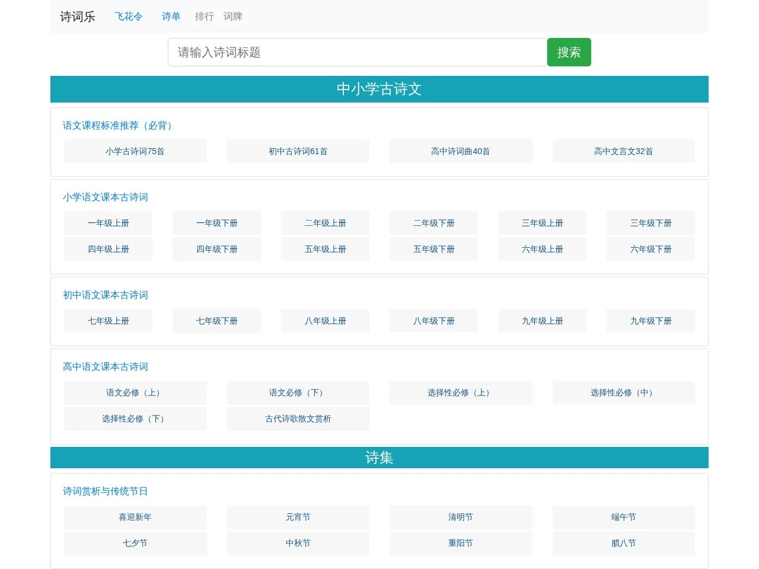This screenshot has width=759, height=569.
Task: View 中秋节 poem collection
Action: click(x=298, y=544)
